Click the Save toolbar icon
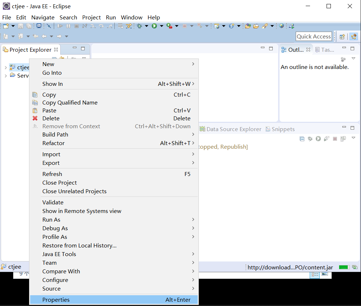The width and height of the screenshot is (361, 306). pyautogui.click(x=21, y=26)
